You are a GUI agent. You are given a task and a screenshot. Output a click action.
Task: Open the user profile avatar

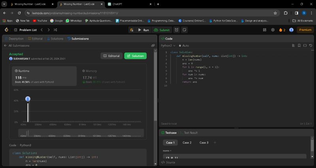tap(291, 30)
